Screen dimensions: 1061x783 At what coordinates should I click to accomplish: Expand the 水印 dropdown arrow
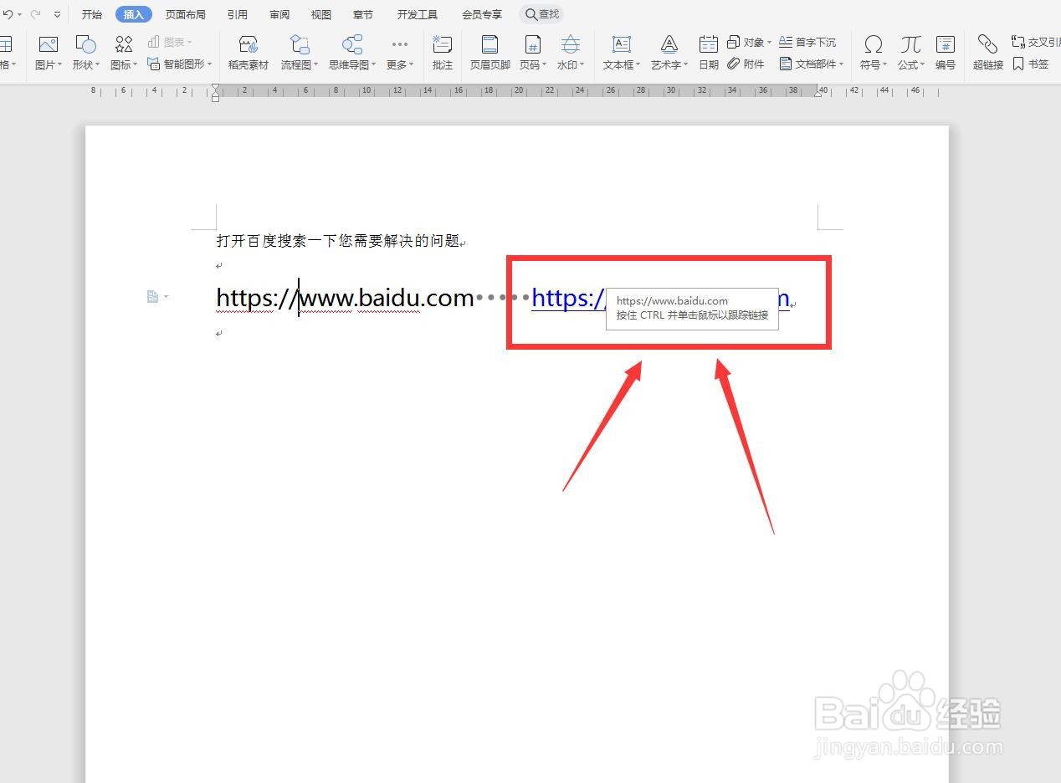coord(583,65)
